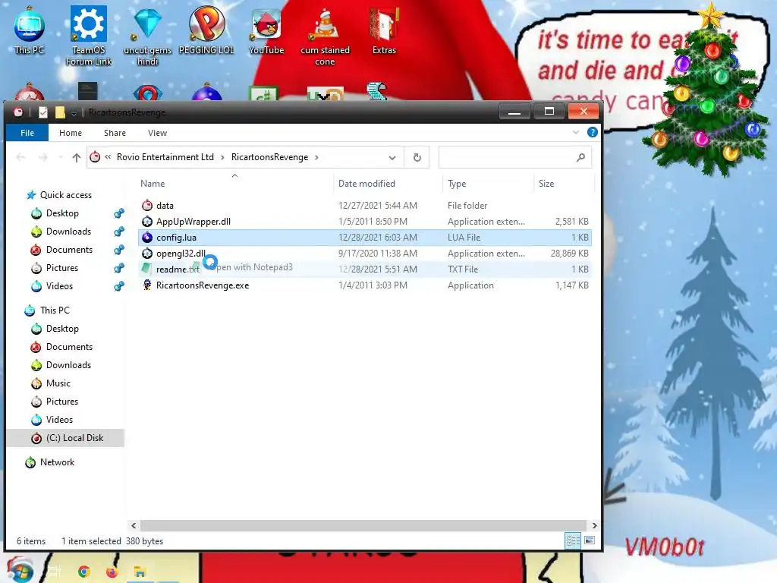Image resolution: width=777 pixels, height=583 pixels.
Task: Select Network in navigation pane
Action: (57, 462)
